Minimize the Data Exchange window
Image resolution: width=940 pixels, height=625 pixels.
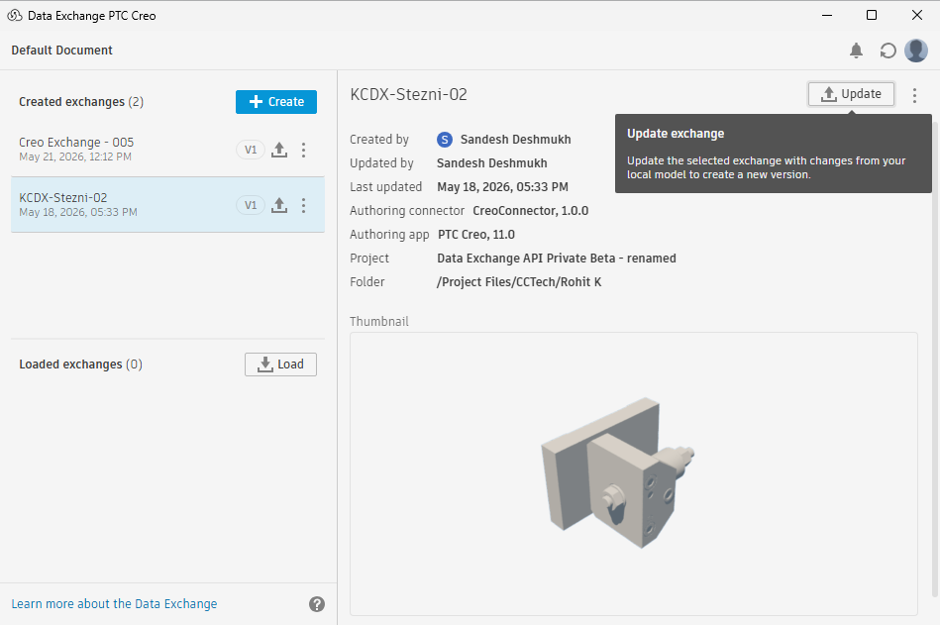(827, 16)
